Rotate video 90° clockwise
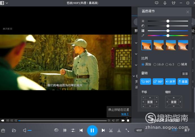 pos(158,81)
